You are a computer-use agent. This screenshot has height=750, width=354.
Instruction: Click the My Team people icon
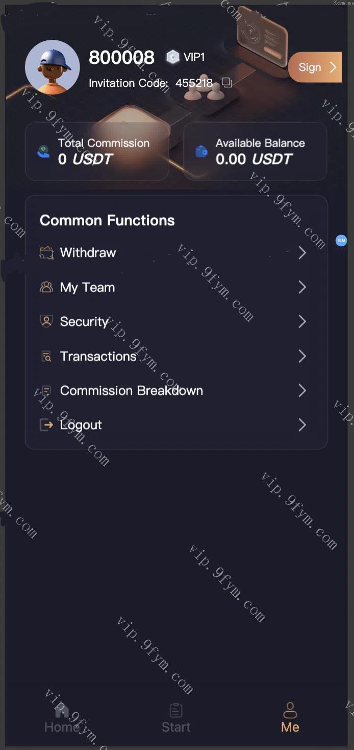pos(46,287)
